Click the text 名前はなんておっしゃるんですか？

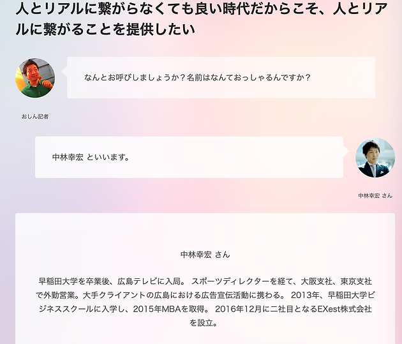point(249,77)
